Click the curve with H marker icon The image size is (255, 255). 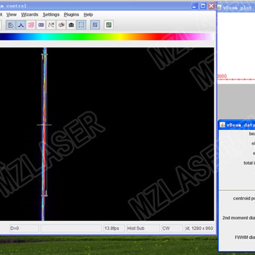click(x=51, y=25)
